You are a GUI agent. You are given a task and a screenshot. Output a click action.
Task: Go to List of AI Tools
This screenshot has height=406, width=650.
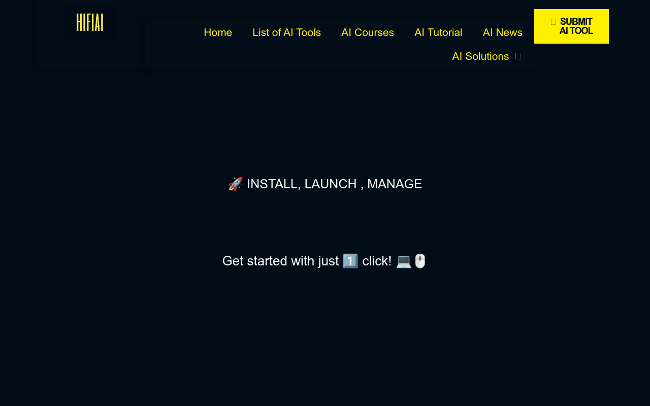tap(286, 32)
